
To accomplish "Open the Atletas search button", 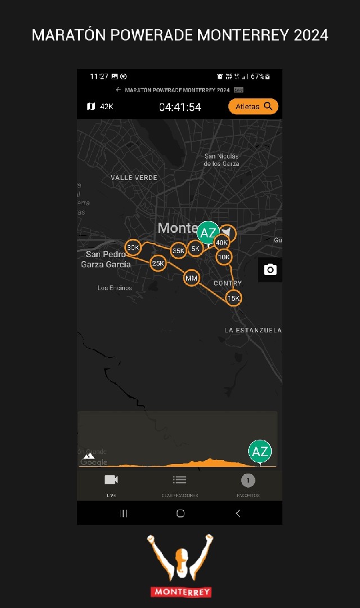I will click(253, 106).
